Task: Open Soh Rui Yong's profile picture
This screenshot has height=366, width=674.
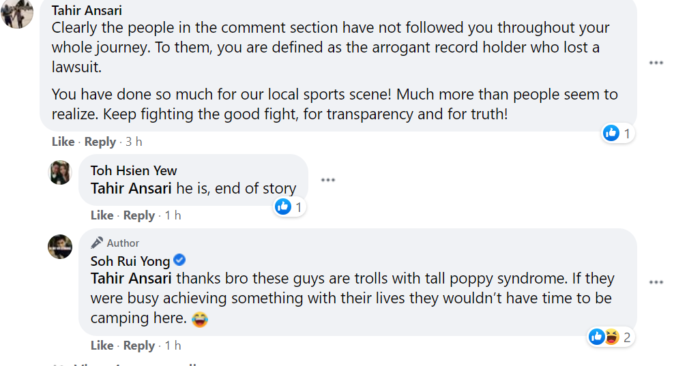Action: [60, 246]
